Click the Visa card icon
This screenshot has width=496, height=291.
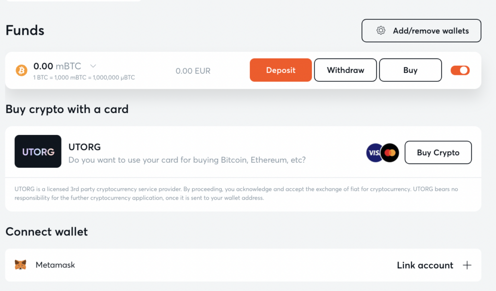(374, 153)
